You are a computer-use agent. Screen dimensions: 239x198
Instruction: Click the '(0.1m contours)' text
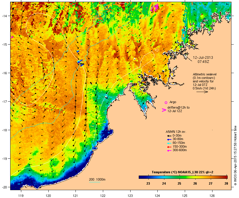click(204, 78)
